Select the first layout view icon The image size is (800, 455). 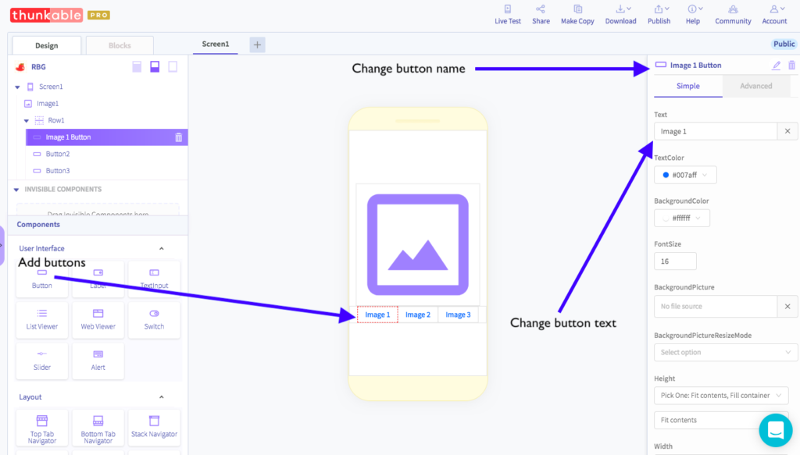(137, 67)
